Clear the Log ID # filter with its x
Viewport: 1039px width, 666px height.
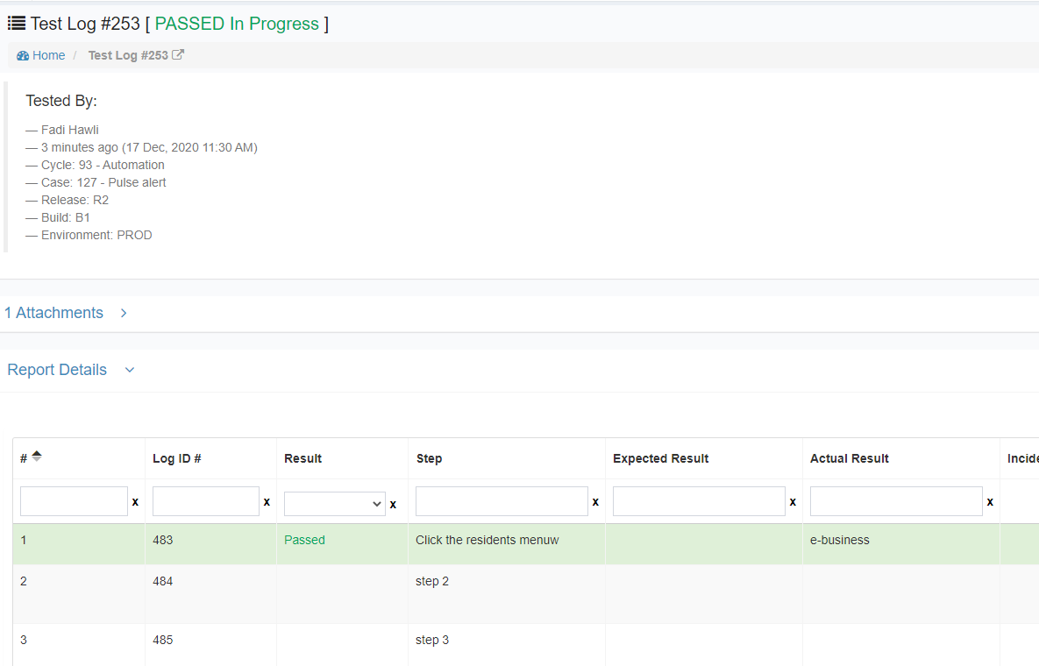click(267, 502)
